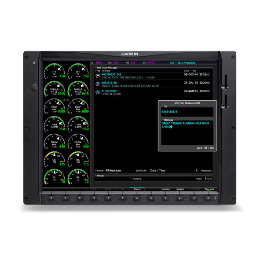Select the left engine PROP RPM gauge
Screen dimensions: 264x264
click(55, 108)
